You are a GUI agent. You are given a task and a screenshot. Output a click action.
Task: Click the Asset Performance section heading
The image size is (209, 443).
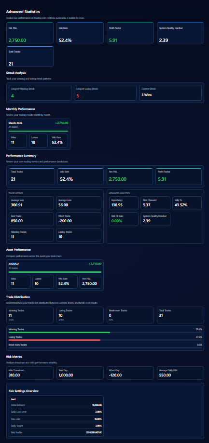pos(18,250)
